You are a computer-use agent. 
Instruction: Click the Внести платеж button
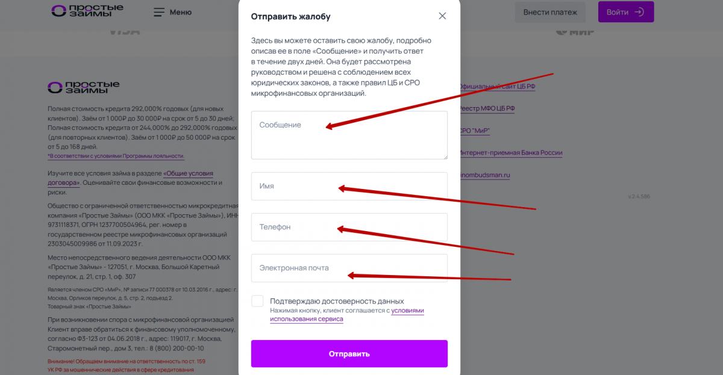[550, 12]
